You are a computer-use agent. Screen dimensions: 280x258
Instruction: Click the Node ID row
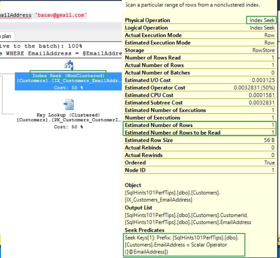(x=200, y=170)
